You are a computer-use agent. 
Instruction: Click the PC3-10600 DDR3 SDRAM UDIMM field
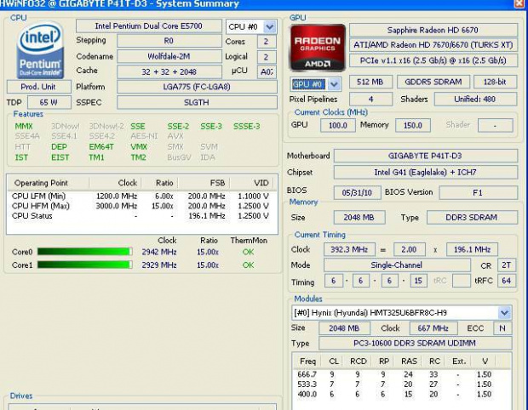415,343
